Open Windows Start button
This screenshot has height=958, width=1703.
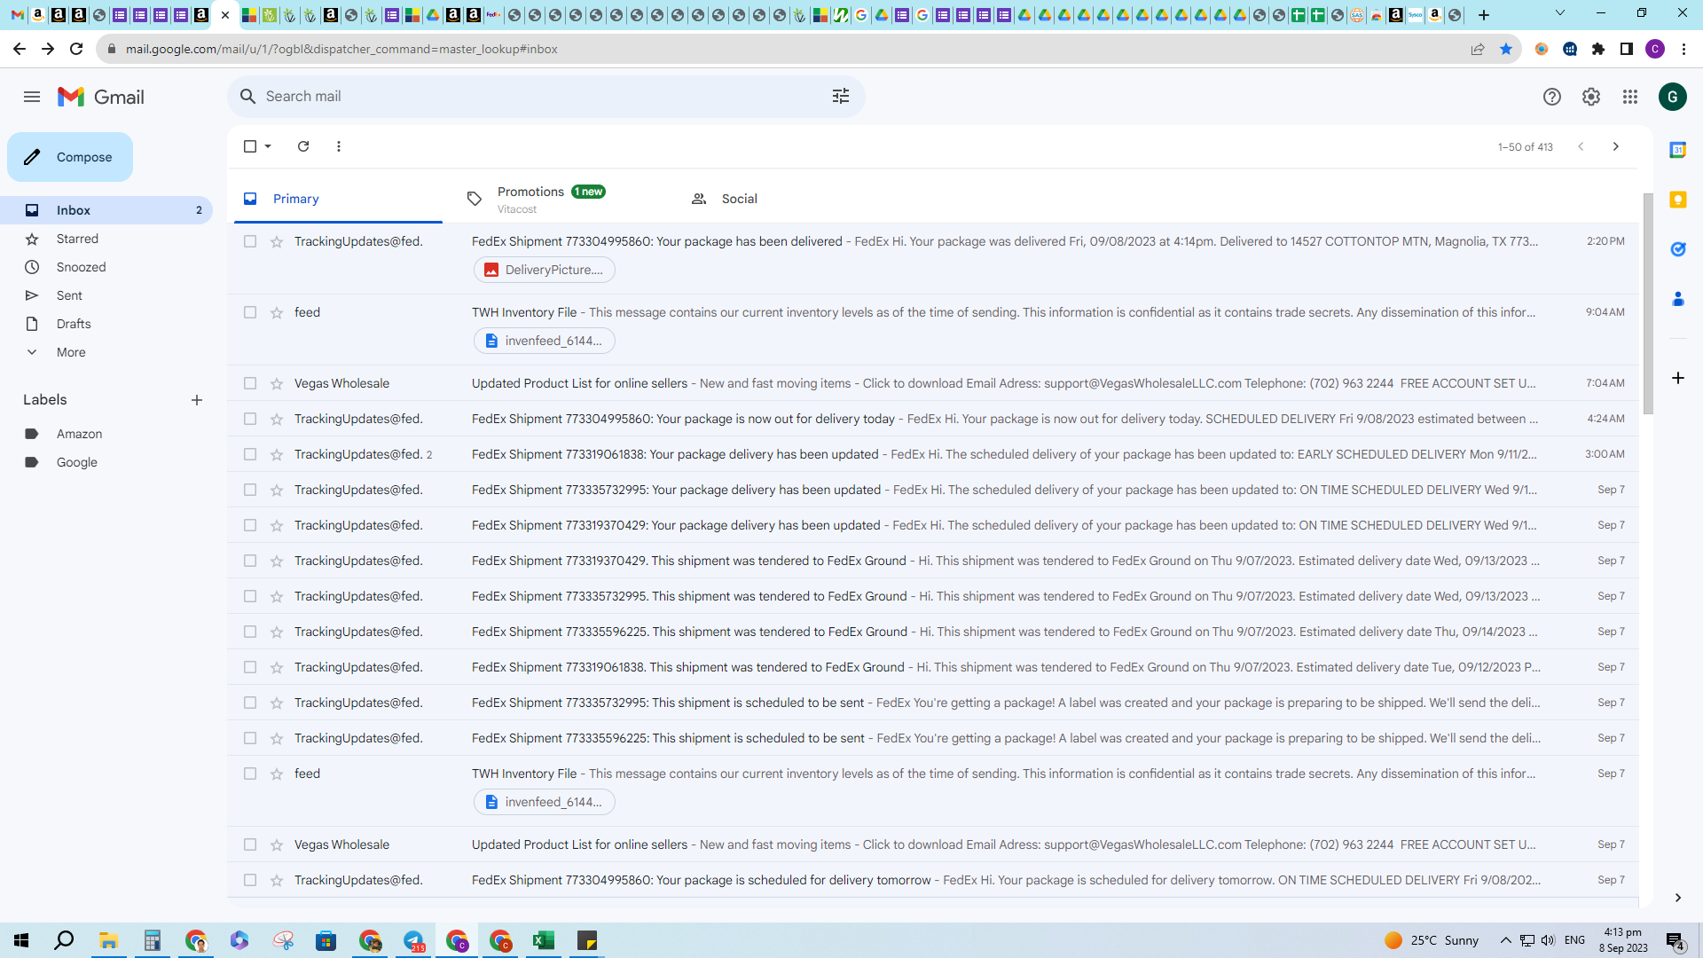(21, 940)
